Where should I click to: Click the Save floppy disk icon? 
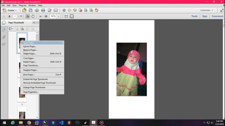click(x=31, y=10)
